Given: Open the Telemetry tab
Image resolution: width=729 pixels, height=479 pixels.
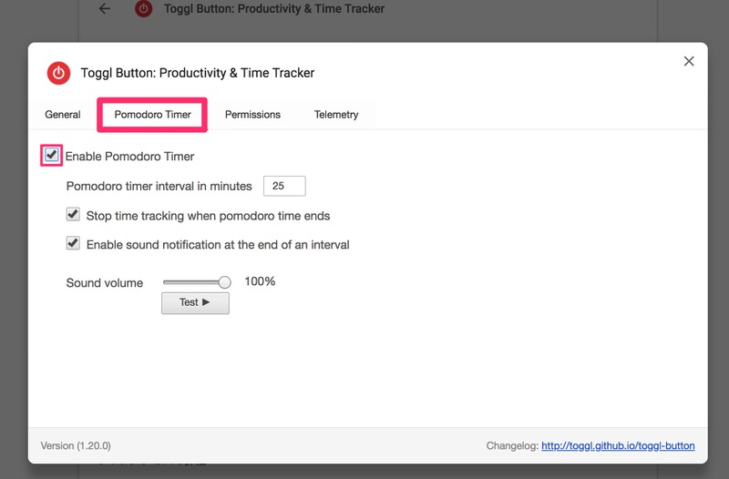Looking at the screenshot, I should [x=336, y=115].
